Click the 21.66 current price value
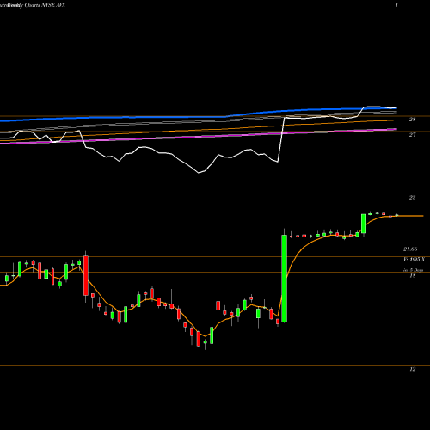 (410, 249)
